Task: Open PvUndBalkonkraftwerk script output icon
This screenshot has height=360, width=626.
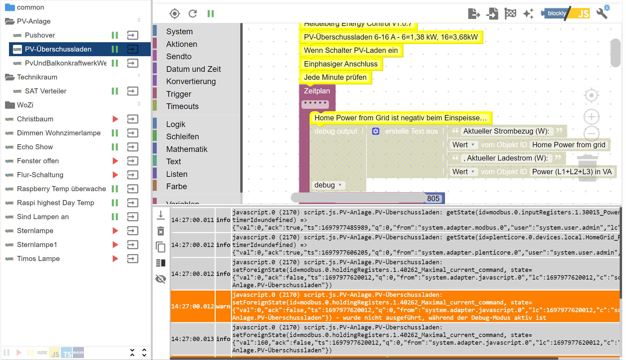Action: (133, 63)
